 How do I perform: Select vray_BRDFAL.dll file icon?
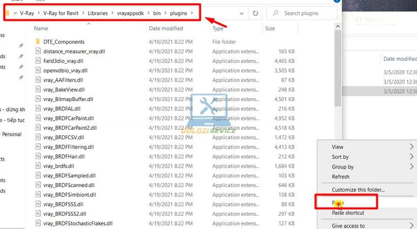pos(38,108)
